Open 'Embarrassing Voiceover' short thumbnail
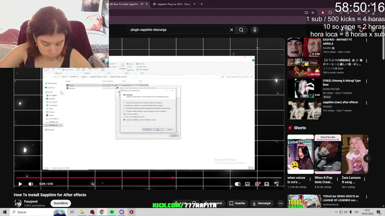The image size is (385, 216). 300,154
